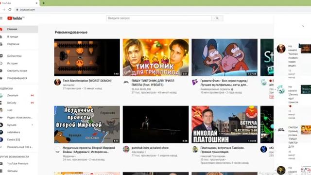The width and height of the screenshot is (311, 175).
Task: Click Eandis [ES] avatar in sidebar
Action: (1, 140)
